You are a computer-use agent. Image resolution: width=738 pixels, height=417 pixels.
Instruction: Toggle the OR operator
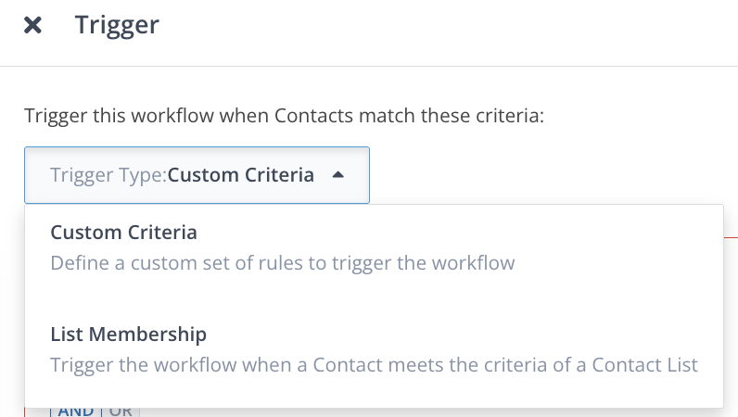click(121, 411)
